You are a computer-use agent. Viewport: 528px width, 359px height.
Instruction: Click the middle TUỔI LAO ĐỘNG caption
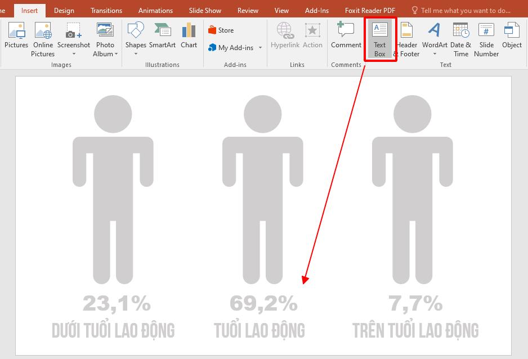pos(259,330)
